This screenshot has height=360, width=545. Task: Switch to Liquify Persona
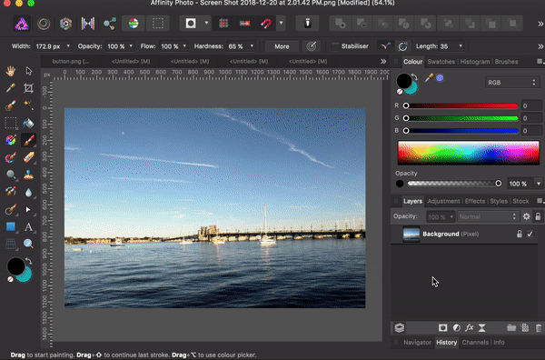click(44, 24)
